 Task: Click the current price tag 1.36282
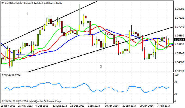[179, 40]
